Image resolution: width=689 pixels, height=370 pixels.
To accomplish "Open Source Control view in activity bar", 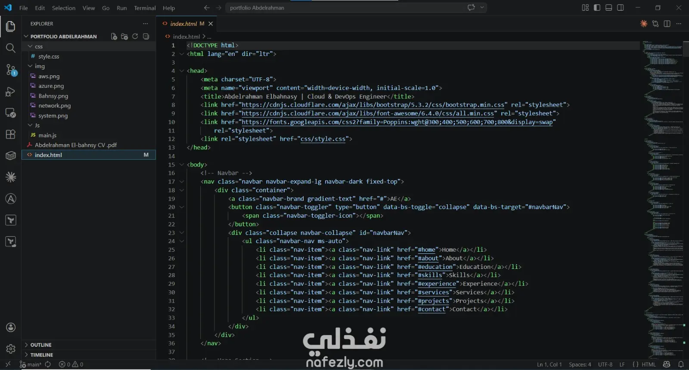I will point(11,70).
